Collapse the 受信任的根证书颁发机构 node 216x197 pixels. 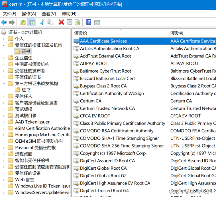point(4,45)
